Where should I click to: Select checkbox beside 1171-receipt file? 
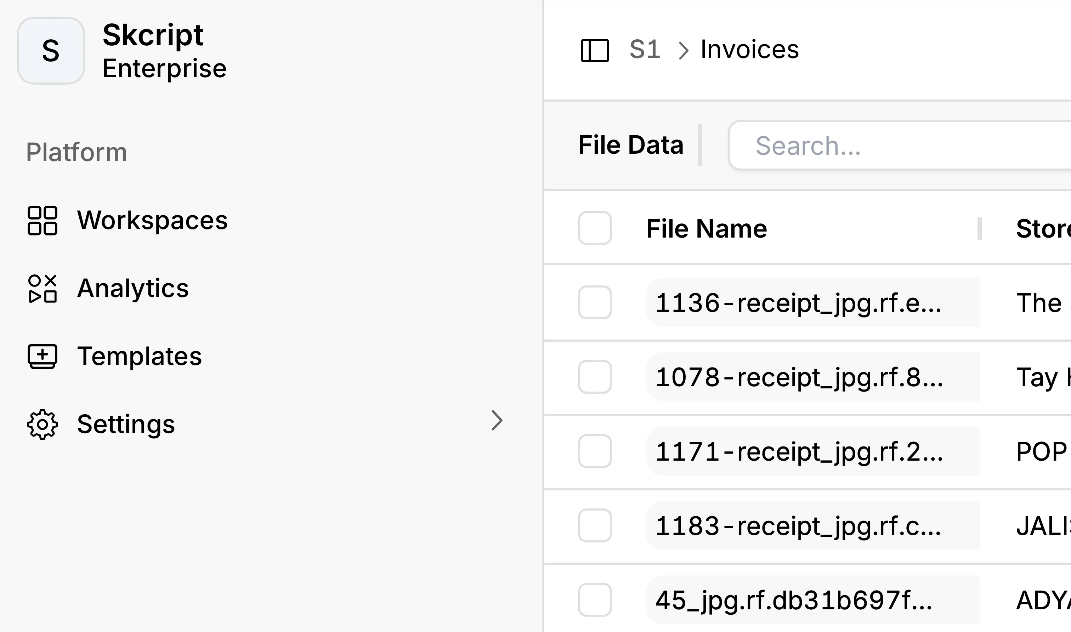[595, 451]
